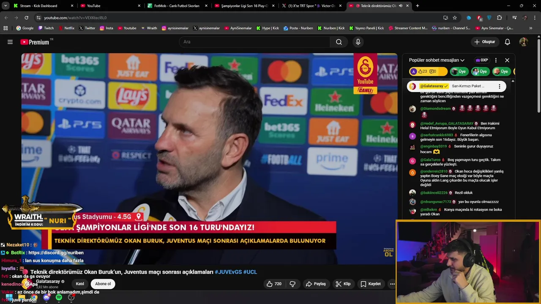Open the Netflix bookmark

(x=66, y=28)
